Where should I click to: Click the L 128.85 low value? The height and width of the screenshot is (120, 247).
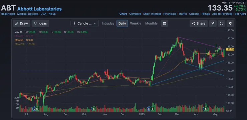(x=56, y=32)
